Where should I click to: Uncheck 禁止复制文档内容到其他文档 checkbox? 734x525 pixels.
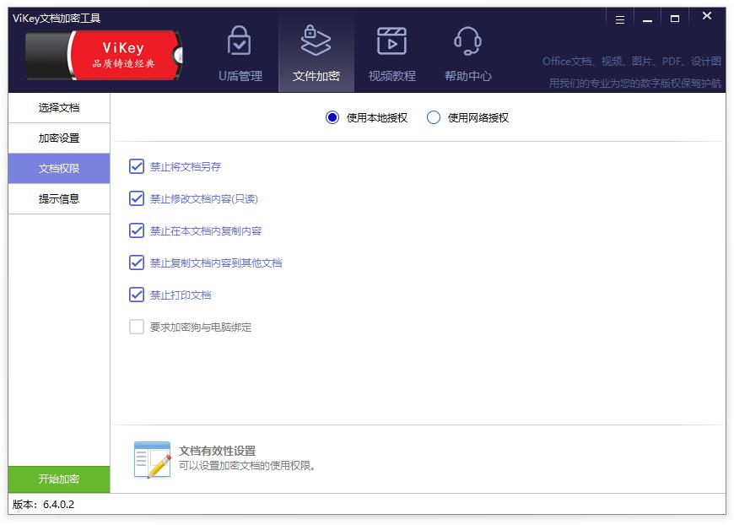(136, 262)
